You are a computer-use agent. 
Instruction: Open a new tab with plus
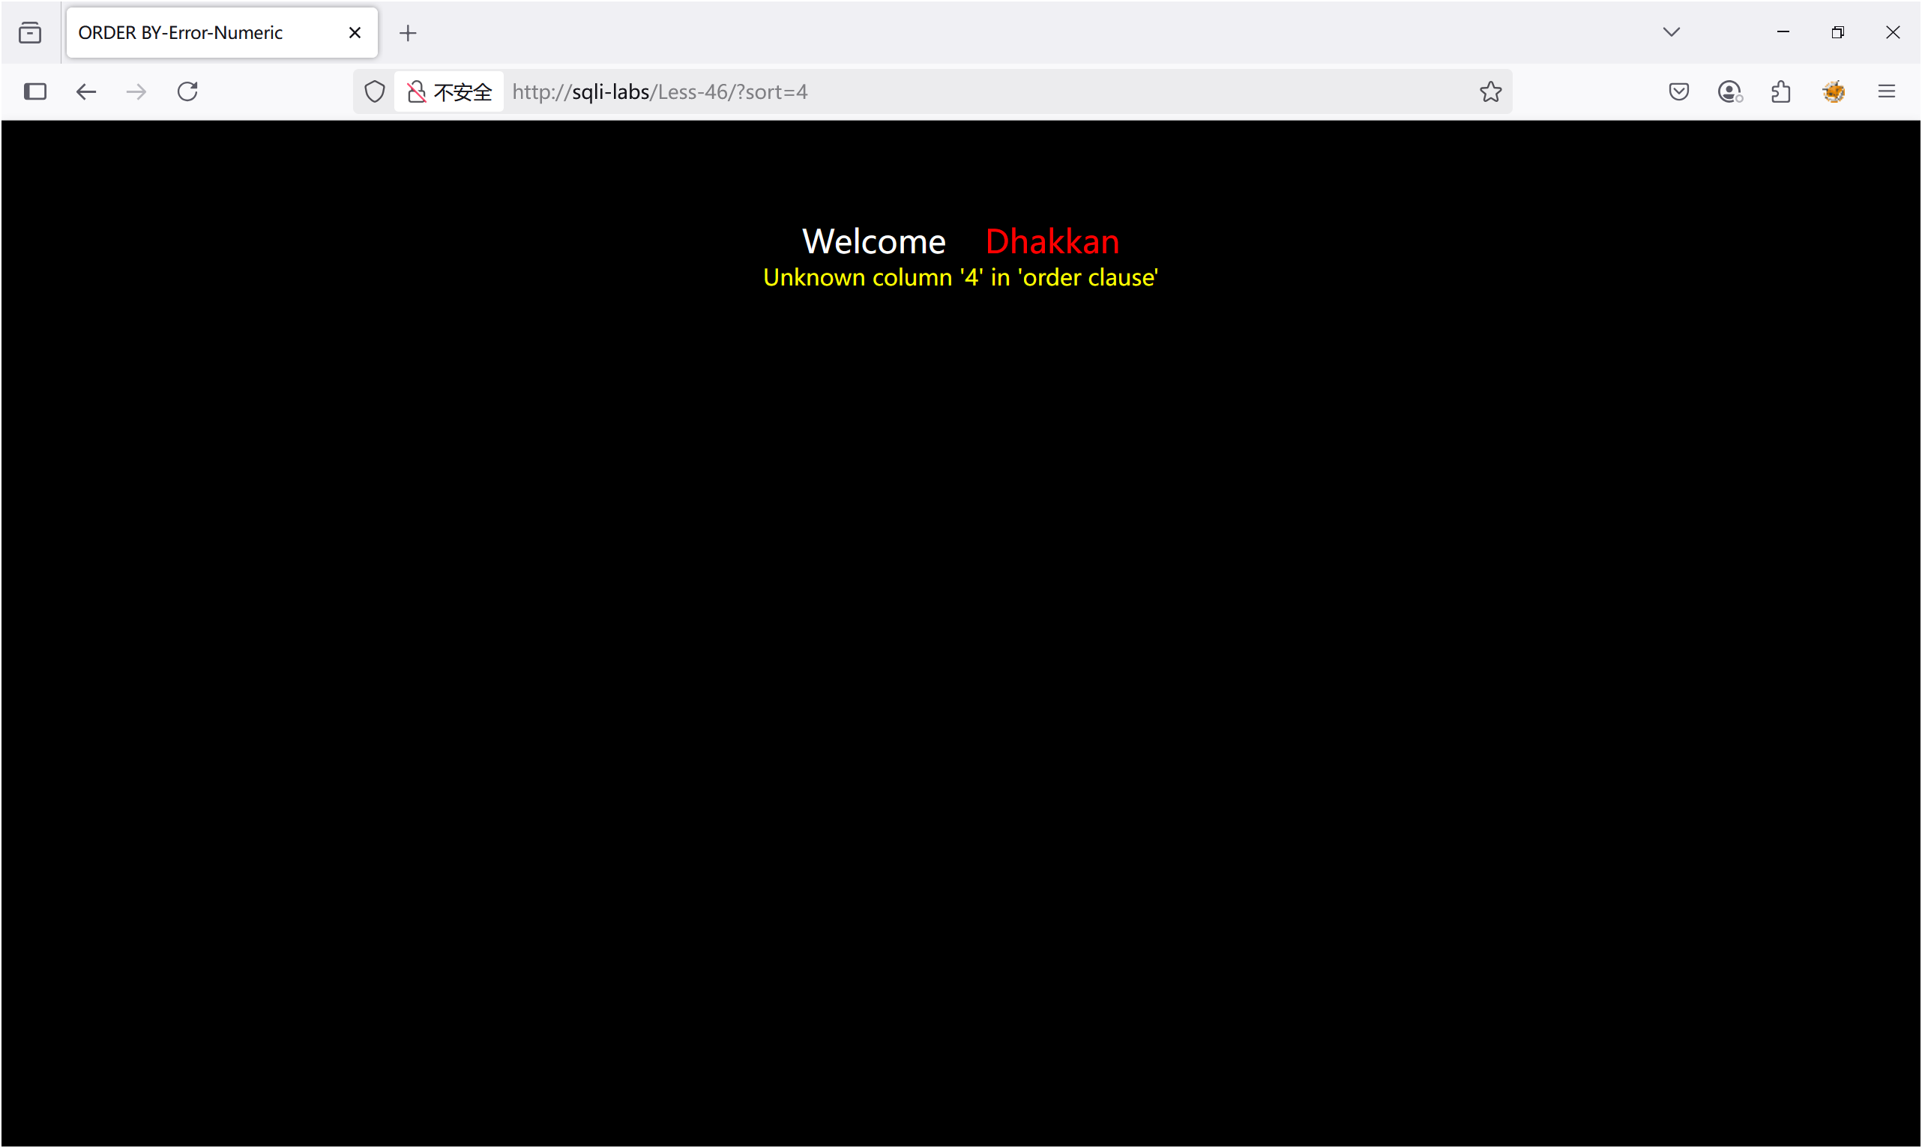[408, 32]
